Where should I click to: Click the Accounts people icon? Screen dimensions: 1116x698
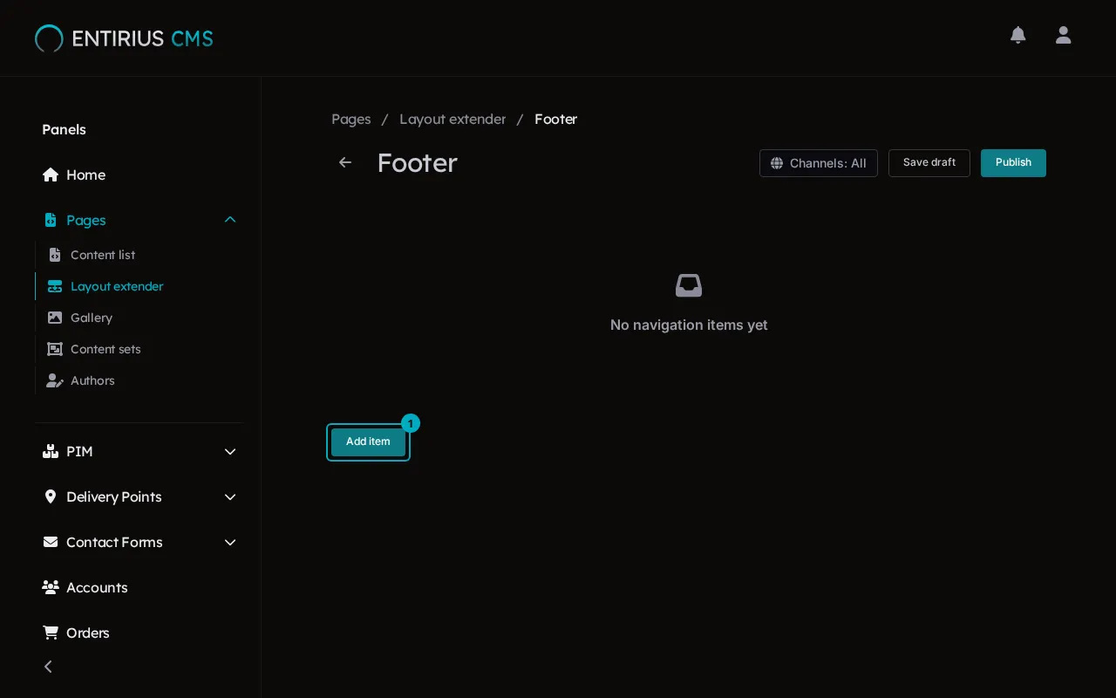tap(51, 587)
